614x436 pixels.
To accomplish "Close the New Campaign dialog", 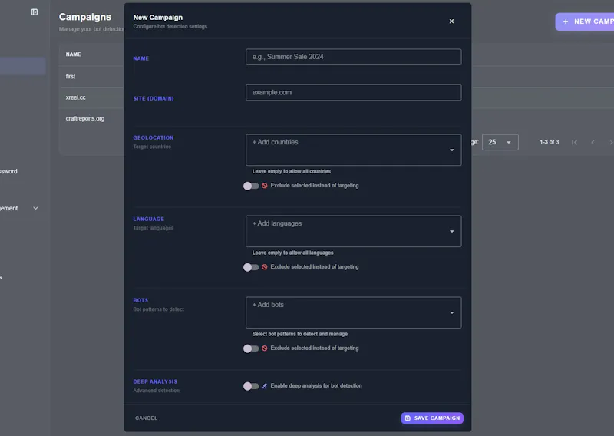I will [x=451, y=21].
